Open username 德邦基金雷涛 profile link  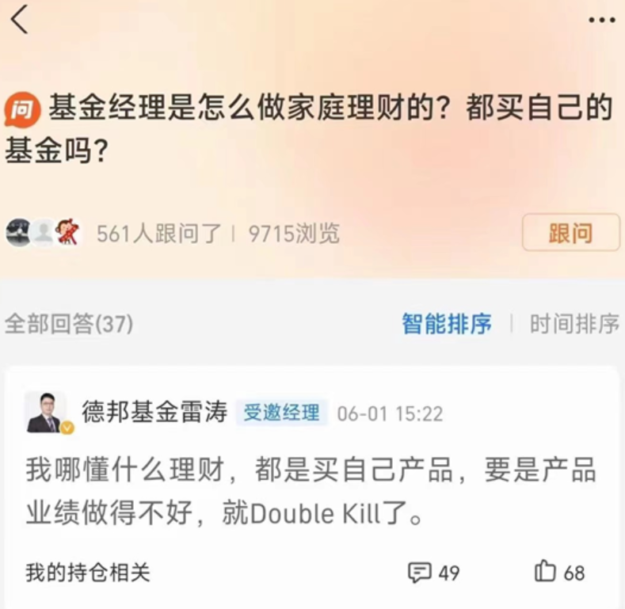154,412
